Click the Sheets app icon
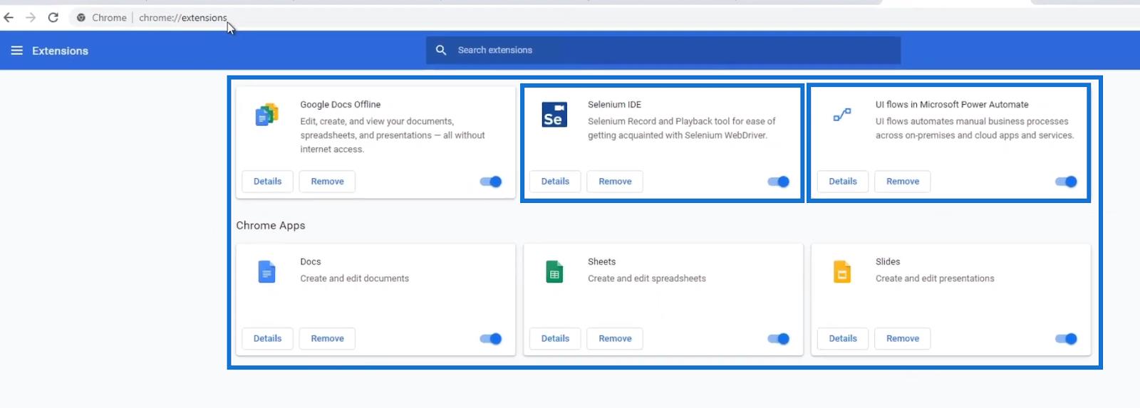The height and width of the screenshot is (408, 1140). click(x=554, y=272)
